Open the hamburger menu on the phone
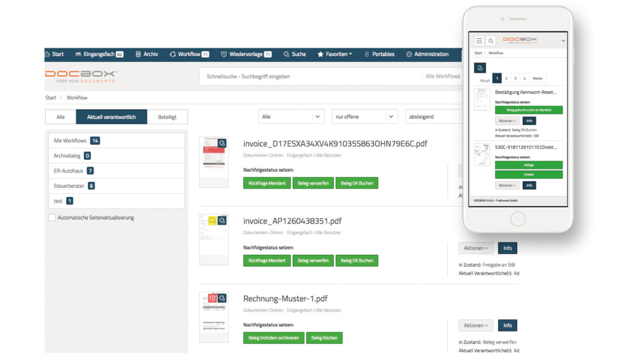The height and width of the screenshot is (357, 634). pos(479,41)
